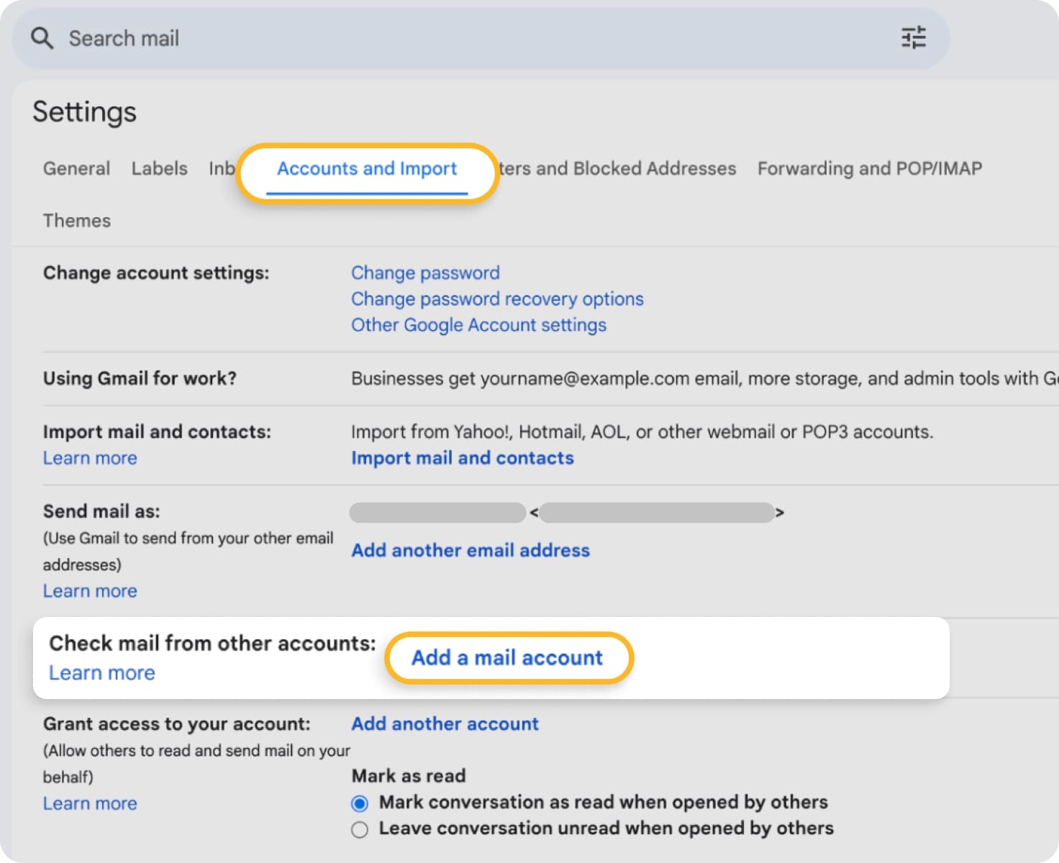Image resolution: width=1059 pixels, height=863 pixels.
Task: Open Learn more under Send mail as
Action: (90, 591)
